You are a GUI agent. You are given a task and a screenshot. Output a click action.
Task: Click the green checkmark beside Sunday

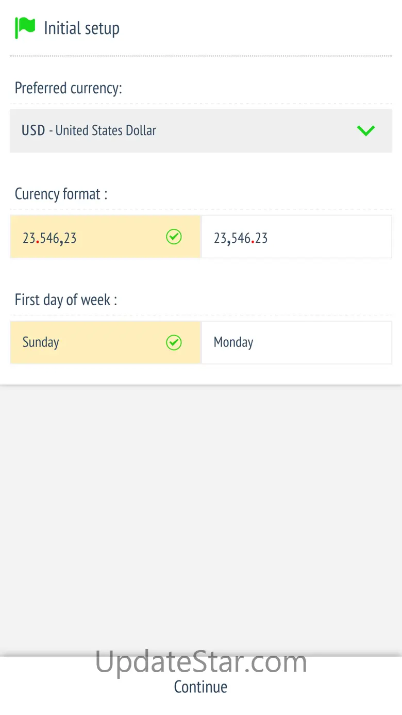pyautogui.click(x=174, y=342)
